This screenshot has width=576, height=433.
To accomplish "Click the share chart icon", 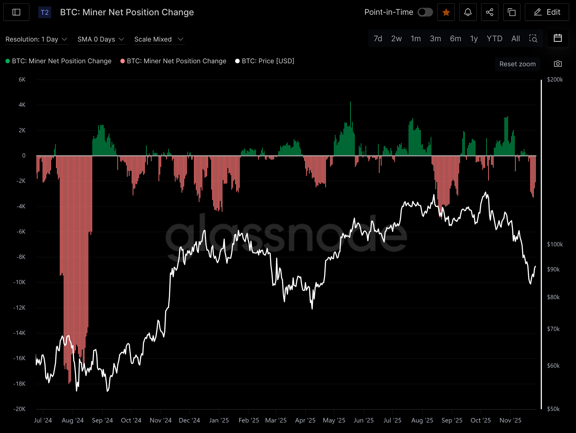I will pyautogui.click(x=490, y=12).
